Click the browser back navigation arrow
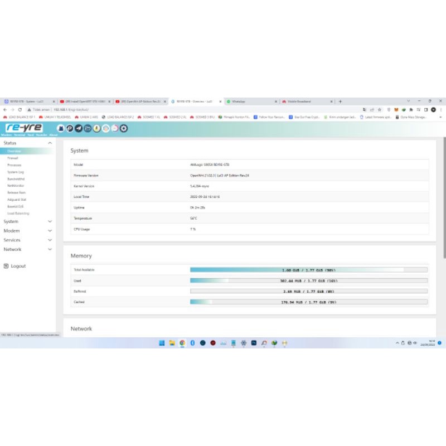This screenshot has width=446, height=446. coord(6,110)
